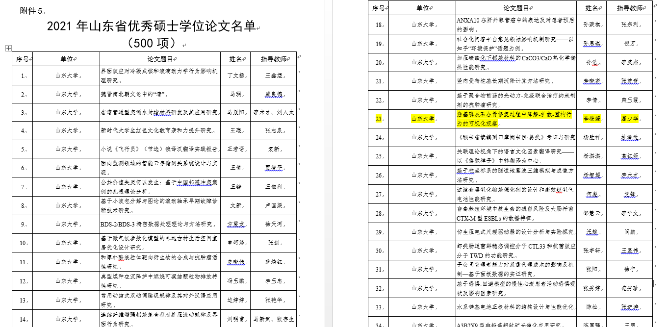This screenshot has width=668, height=327.
Task: Click the thesis title beginning 'ANXA10' in row 18
Action: click(516, 25)
